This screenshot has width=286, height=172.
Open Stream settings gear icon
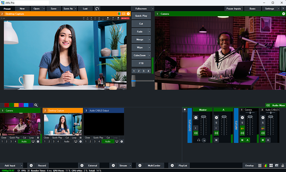click(x=113, y=165)
